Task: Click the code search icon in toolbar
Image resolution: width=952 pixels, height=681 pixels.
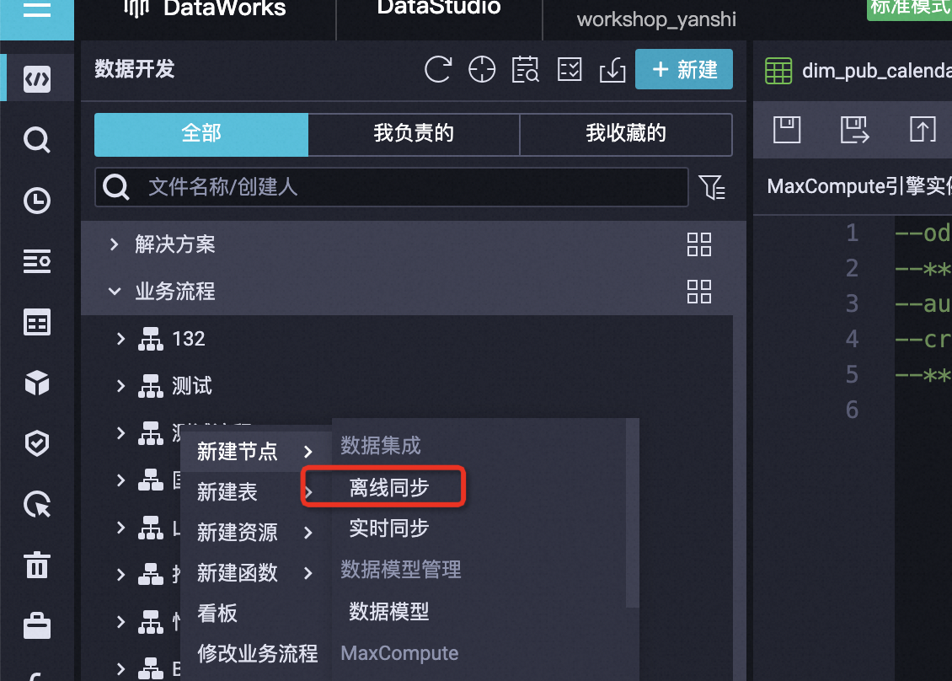Action: [x=526, y=69]
